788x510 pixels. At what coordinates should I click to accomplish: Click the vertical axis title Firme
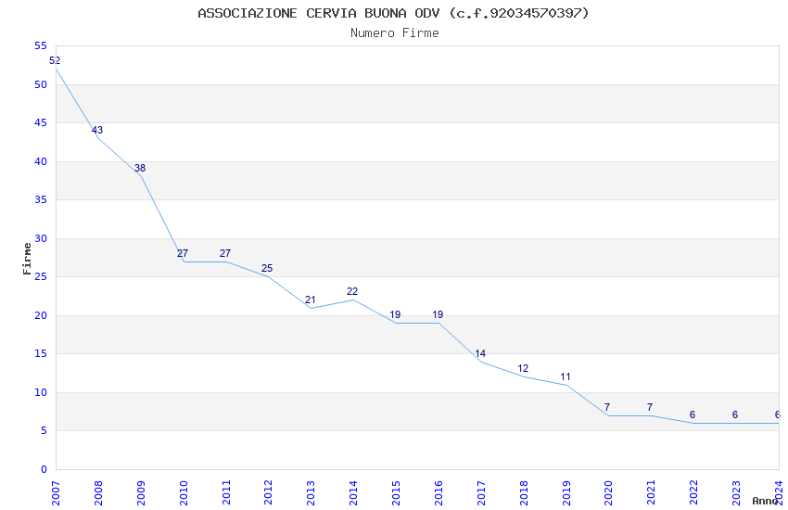[x=27, y=259]
